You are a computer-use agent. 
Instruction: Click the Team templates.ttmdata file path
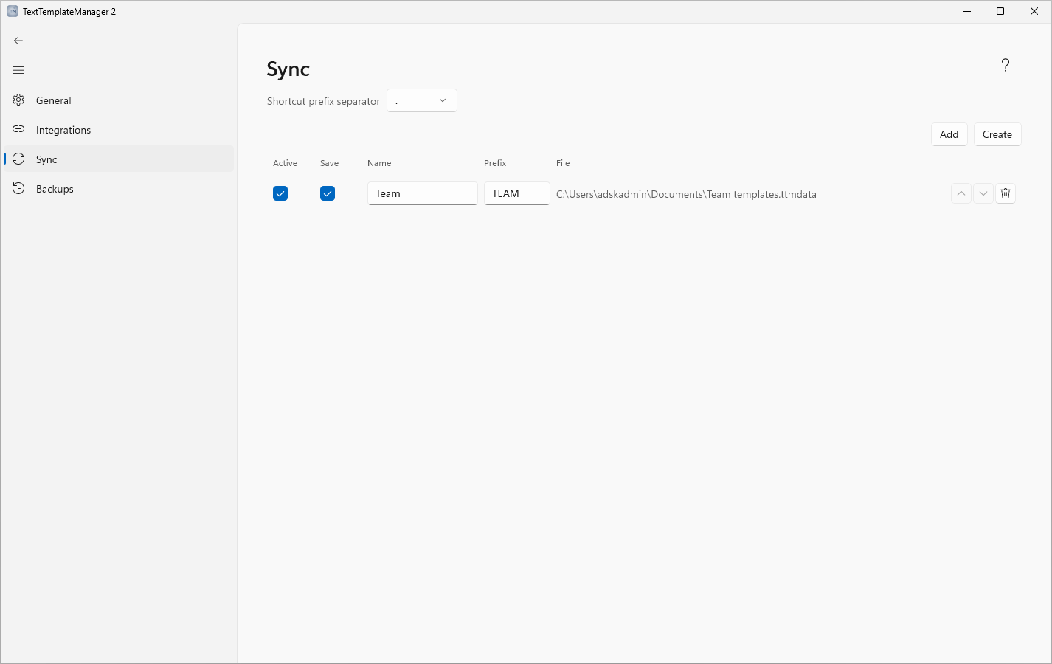(x=686, y=194)
